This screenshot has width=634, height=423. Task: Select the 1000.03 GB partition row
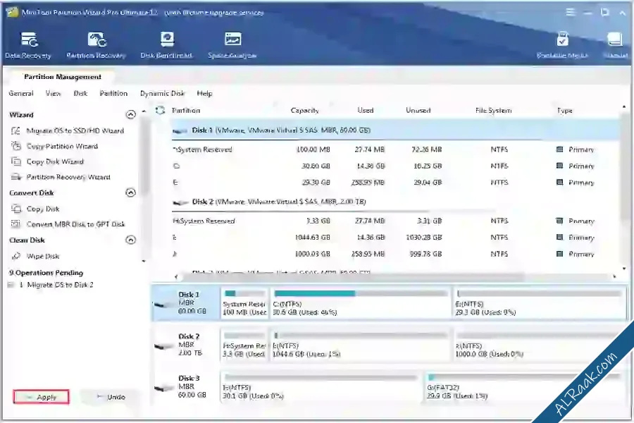(395, 255)
